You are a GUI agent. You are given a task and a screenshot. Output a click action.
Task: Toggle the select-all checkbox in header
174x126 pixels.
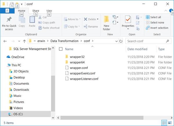tap(61, 49)
